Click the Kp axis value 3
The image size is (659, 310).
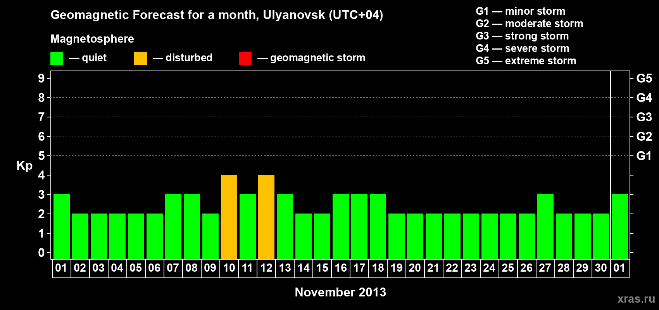click(41, 195)
